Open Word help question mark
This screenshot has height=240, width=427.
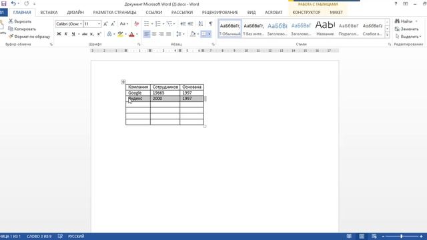click(396, 4)
